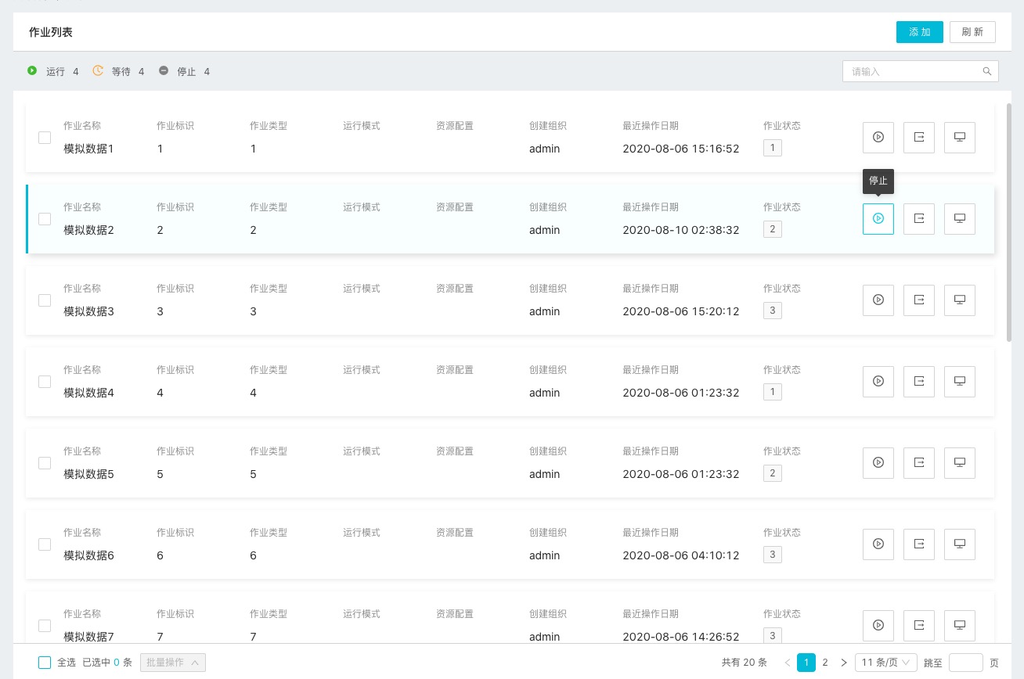Click status tag 1 of 模拟数据1
Image resolution: width=1024 pixels, height=679 pixels.
click(773, 148)
